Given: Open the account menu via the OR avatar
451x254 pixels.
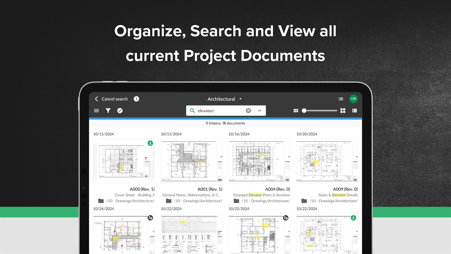Looking at the screenshot, I should point(353,99).
